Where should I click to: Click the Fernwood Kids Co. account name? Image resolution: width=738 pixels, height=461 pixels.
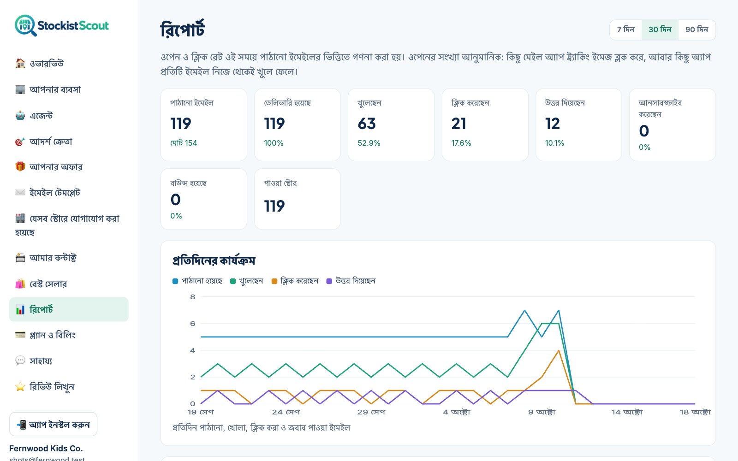click(x=46, y=448)
